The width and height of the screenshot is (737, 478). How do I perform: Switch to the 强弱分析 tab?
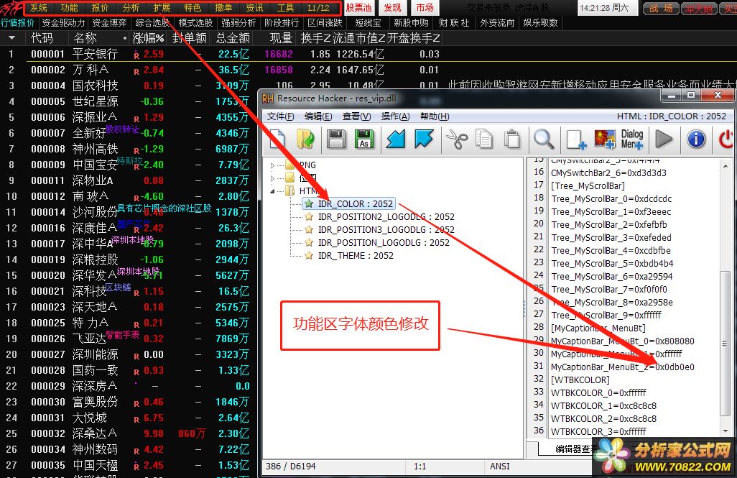pos(238,22)
